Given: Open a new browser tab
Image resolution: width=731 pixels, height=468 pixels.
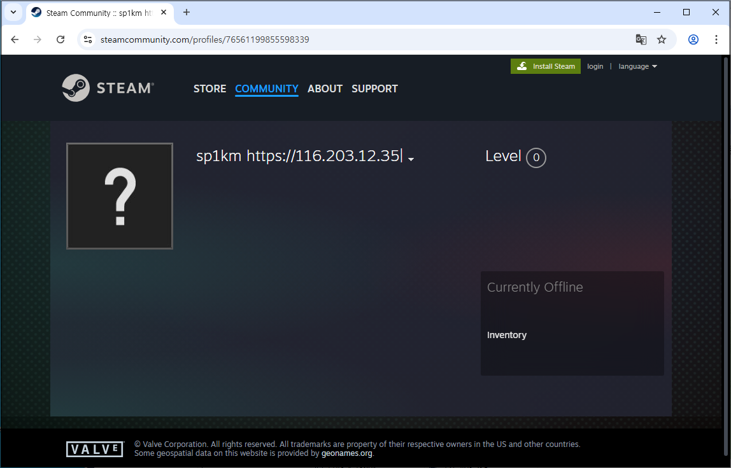Looking at the screenshot, I should (187, 13).
